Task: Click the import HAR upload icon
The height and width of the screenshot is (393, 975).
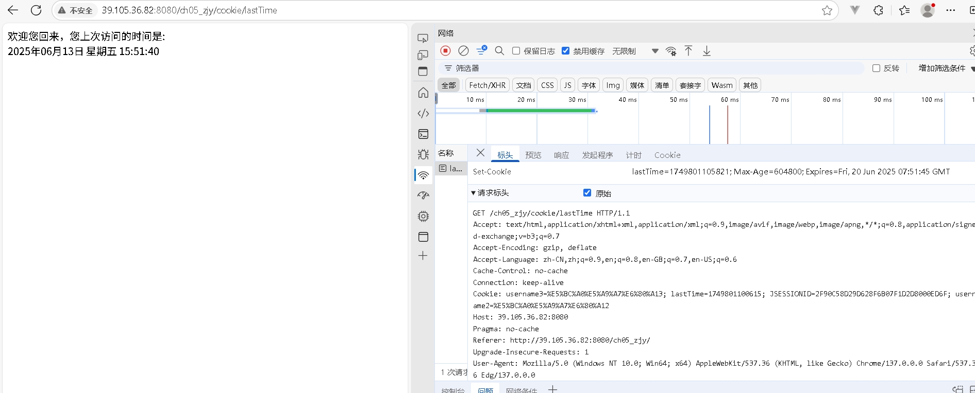Action: (688, 50)
